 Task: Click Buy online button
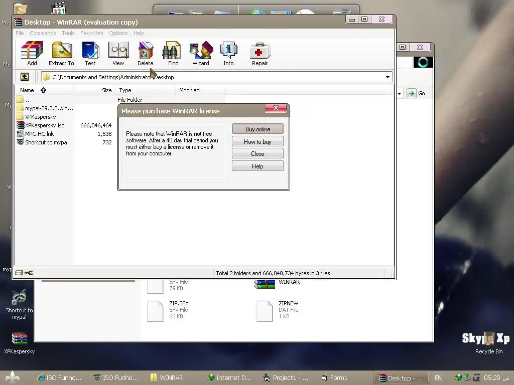[x=258, y=129]
